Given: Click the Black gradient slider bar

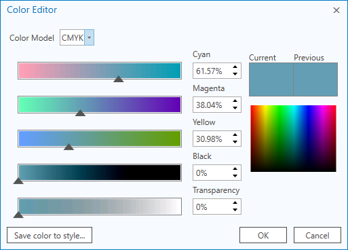Looking at the screenshot, I should 100,173.
